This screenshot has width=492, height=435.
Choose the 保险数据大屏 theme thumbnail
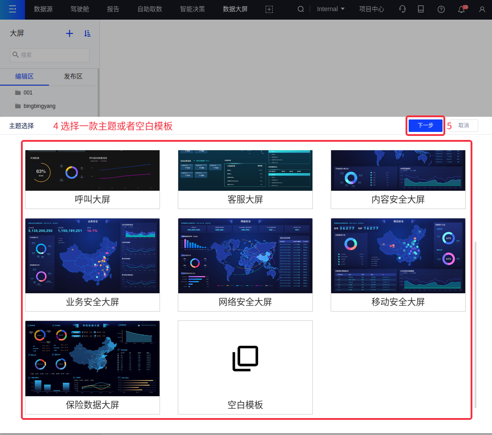click(92, 358)
